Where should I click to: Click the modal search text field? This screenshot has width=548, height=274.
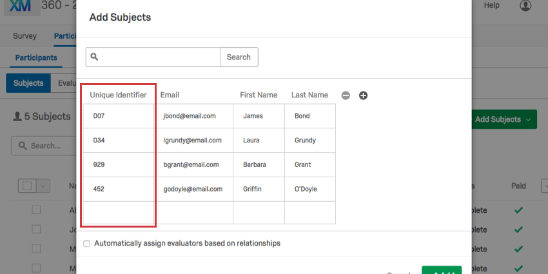click(x=160, y=57)
